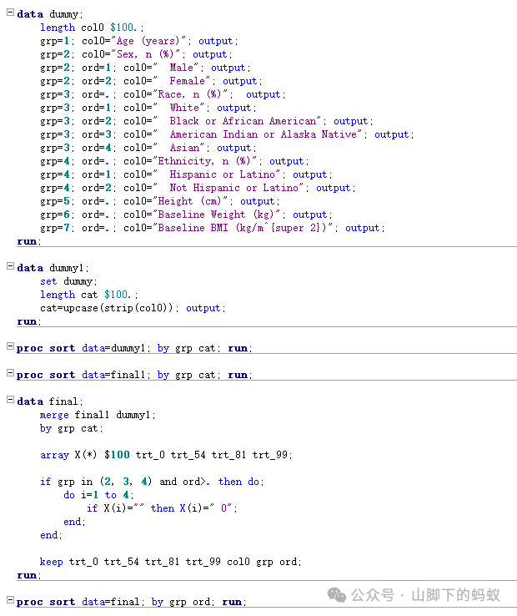This screenshot has width=517, height=616.
Task: Click the 'run;' ending data dummy
Action: click(x=28, y=241)
